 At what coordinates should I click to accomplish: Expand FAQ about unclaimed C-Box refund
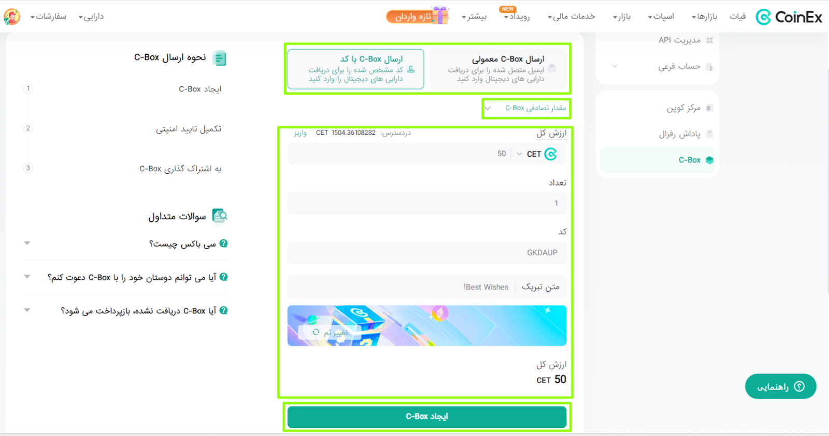click(126, 310)
